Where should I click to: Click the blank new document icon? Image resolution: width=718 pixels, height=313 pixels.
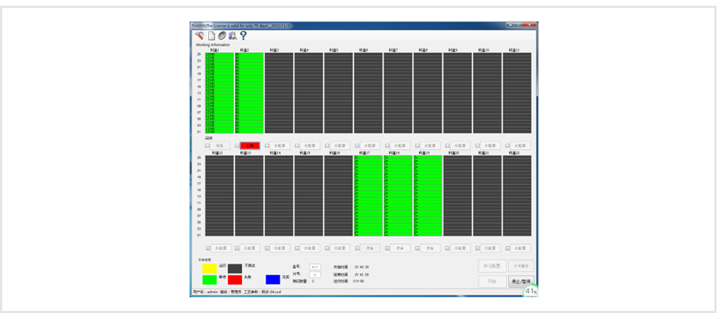pos(212,35)
